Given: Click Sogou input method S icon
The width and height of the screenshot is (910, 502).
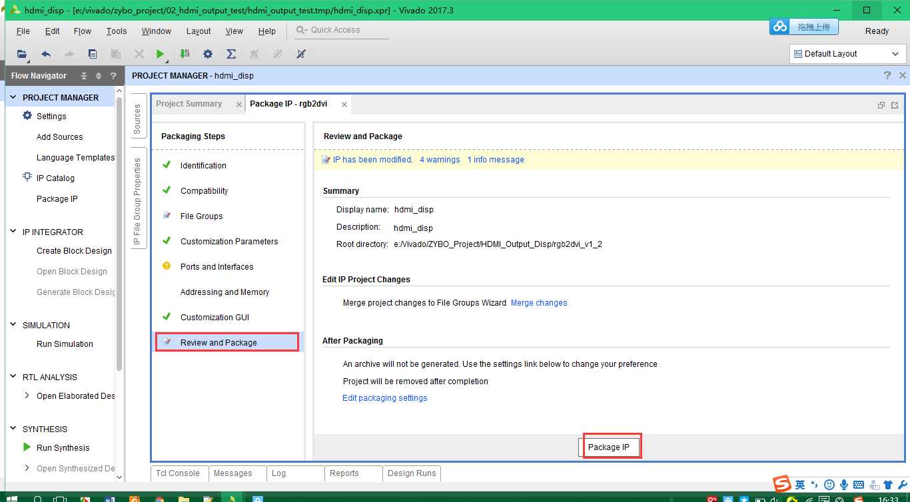Looking at the screenshot, I should 782,484.
